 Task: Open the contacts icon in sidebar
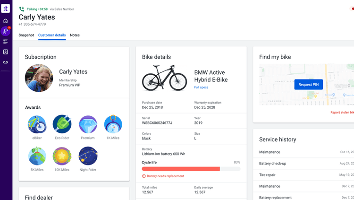[5, 52]
